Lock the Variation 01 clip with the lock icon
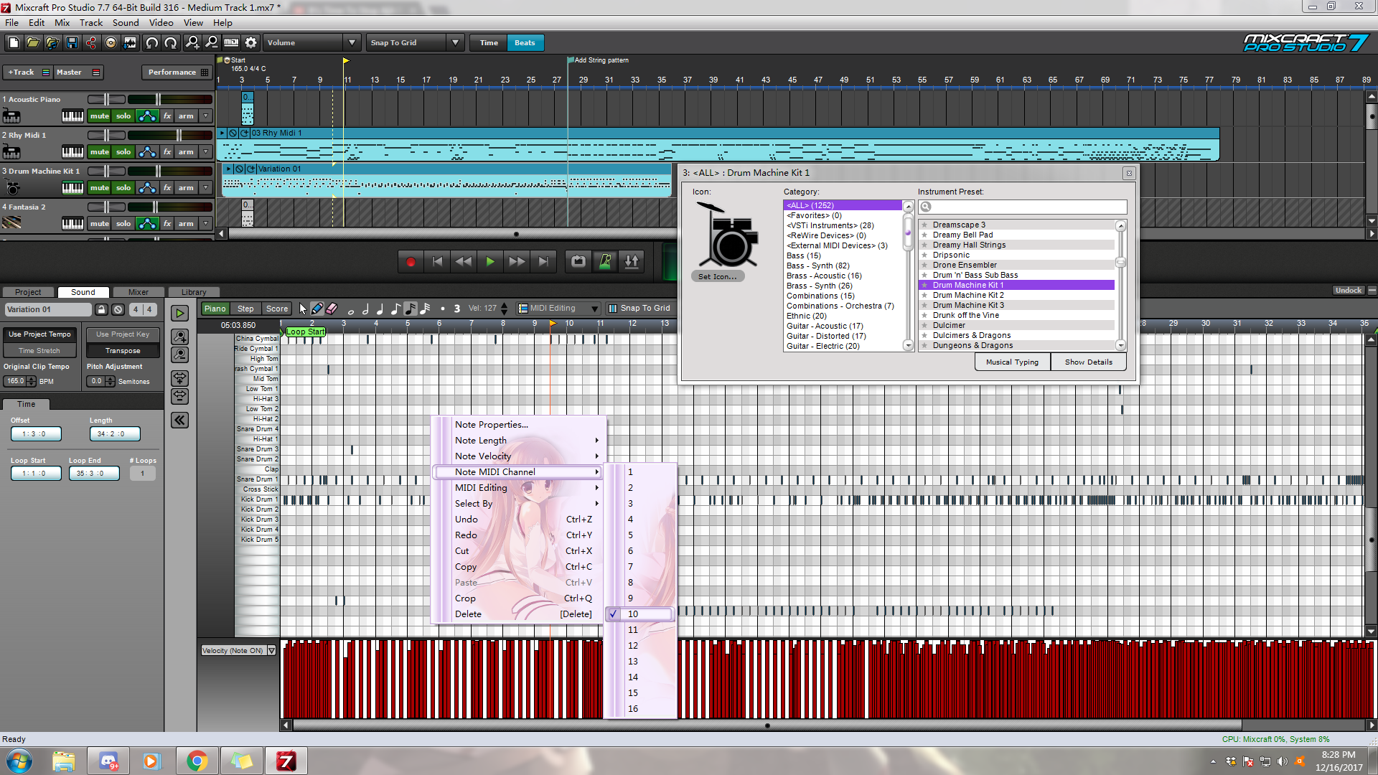The width and height of the screenshot is (1378, 775). [x=102, y=309]
